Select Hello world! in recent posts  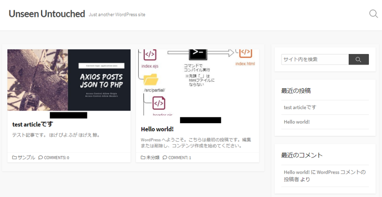click(297, 122)
